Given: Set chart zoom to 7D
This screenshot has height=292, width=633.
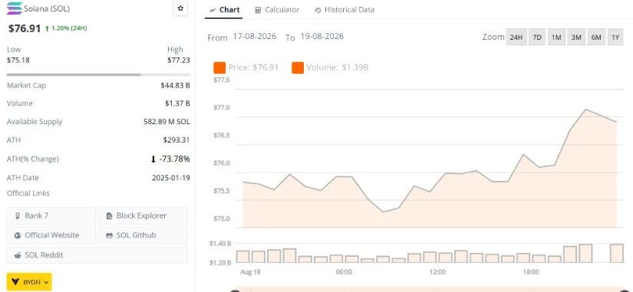Looking at the screenshot, I should pyautogui.click(x=537, y=37).
